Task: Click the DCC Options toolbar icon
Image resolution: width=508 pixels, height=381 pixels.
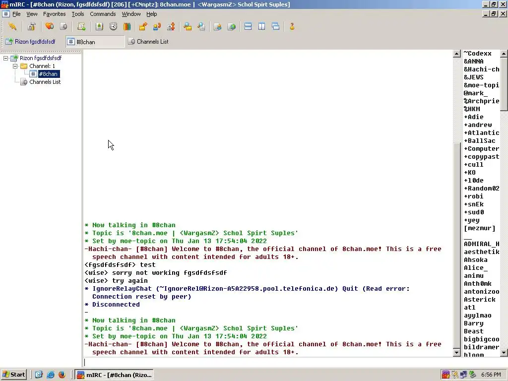Action: coord(171,27)
